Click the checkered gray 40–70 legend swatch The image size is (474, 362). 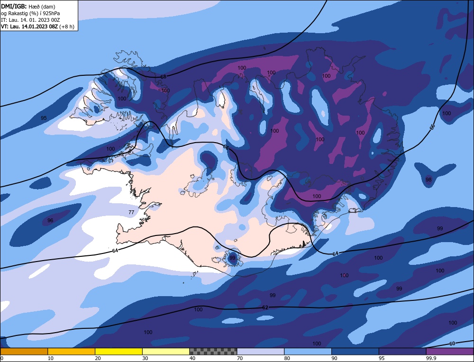click(213, 351)
